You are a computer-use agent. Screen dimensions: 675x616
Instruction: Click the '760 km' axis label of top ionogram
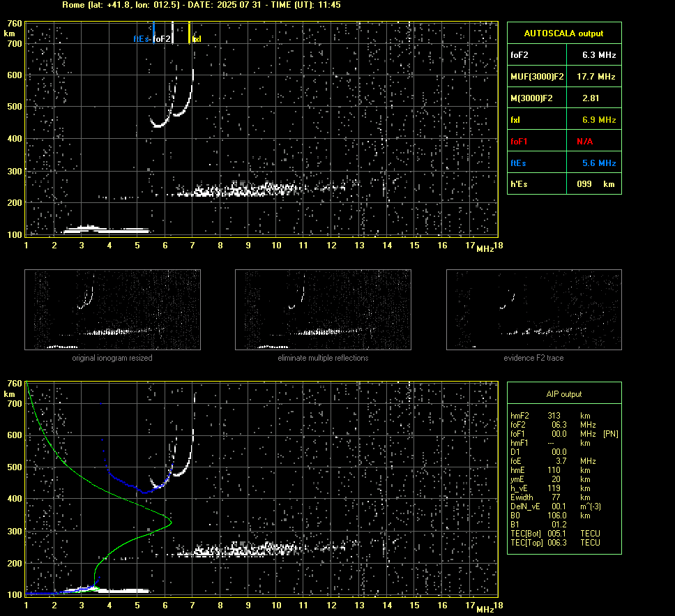point(14,28)
